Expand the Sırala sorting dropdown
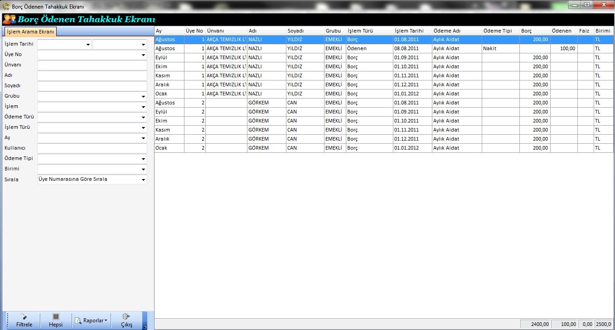 (x=143, y=180)
